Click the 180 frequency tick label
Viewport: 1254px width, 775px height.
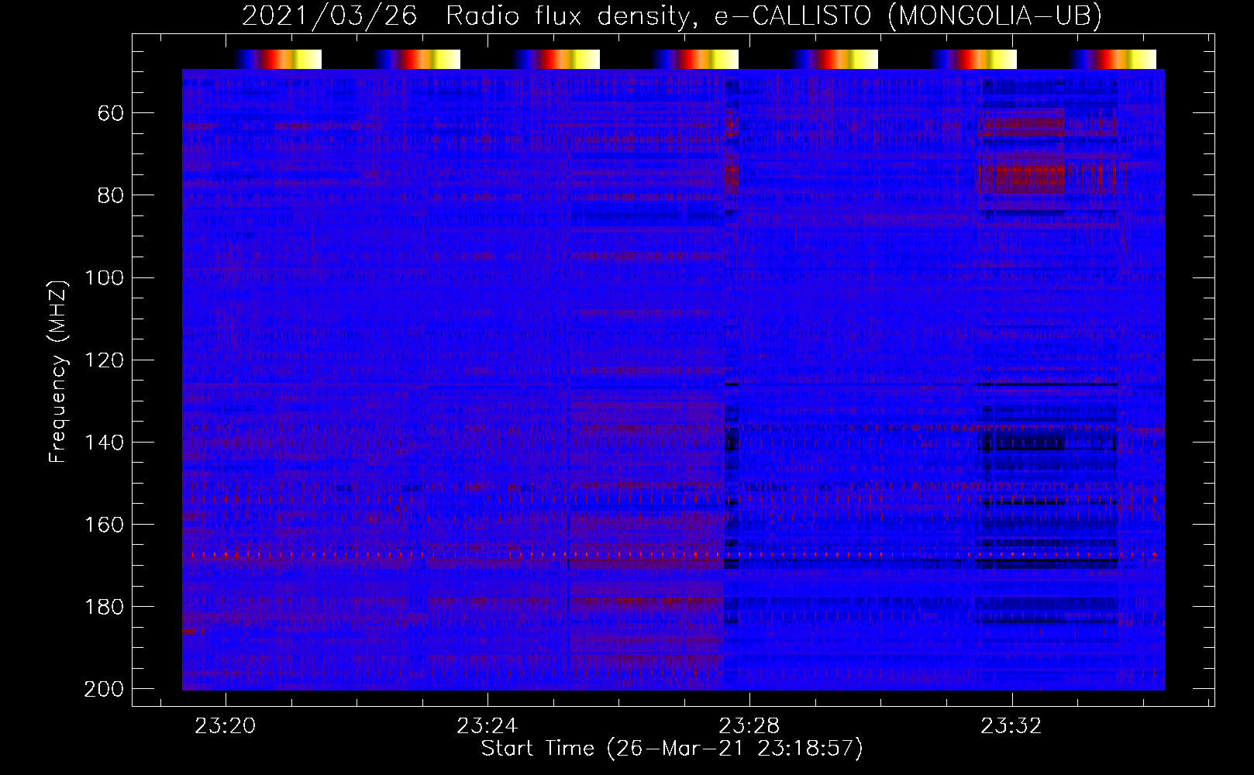[104, 606]
